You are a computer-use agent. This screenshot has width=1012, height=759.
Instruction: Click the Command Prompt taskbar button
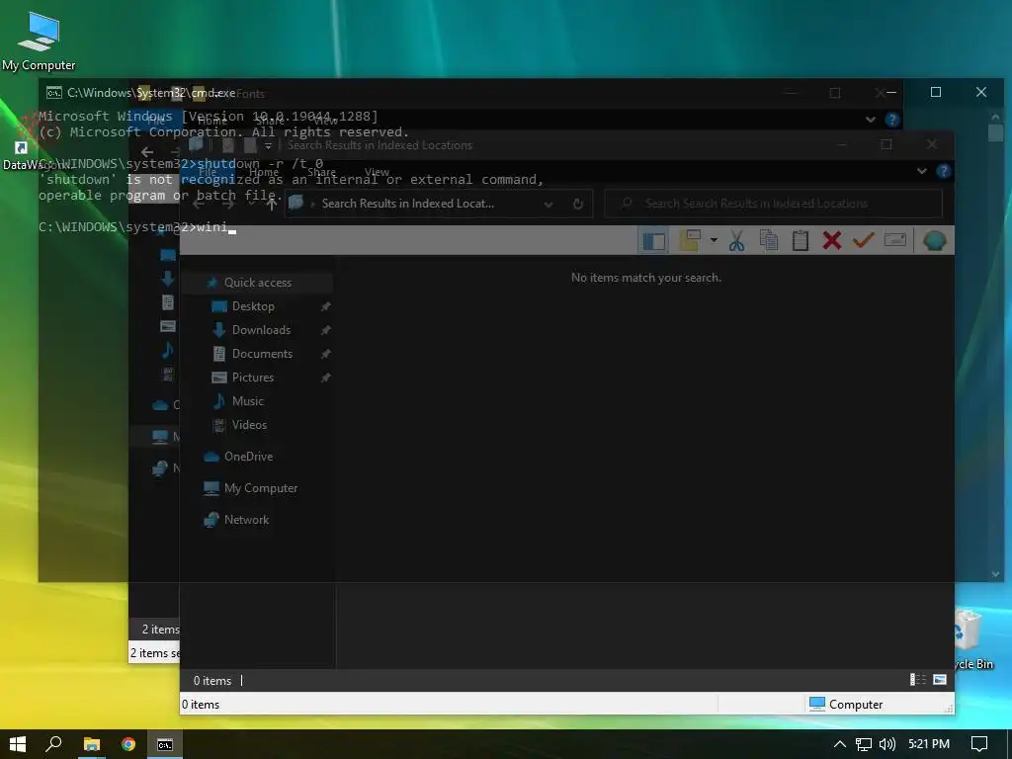(165, 744)
